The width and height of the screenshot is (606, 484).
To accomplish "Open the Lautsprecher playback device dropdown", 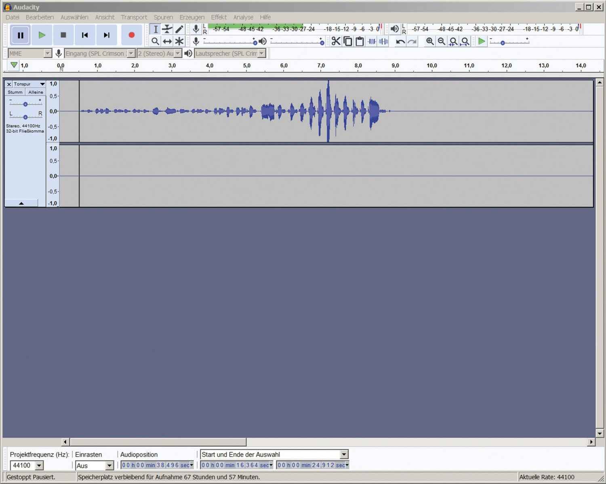I will point(262,53).
